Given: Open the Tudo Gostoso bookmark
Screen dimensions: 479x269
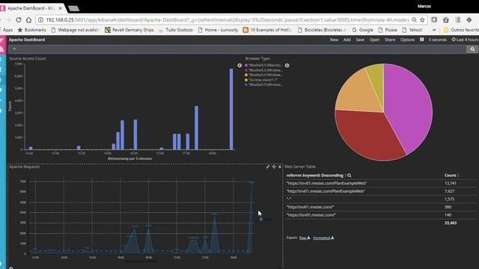Looking at the screenshot, I should [176, 30].
